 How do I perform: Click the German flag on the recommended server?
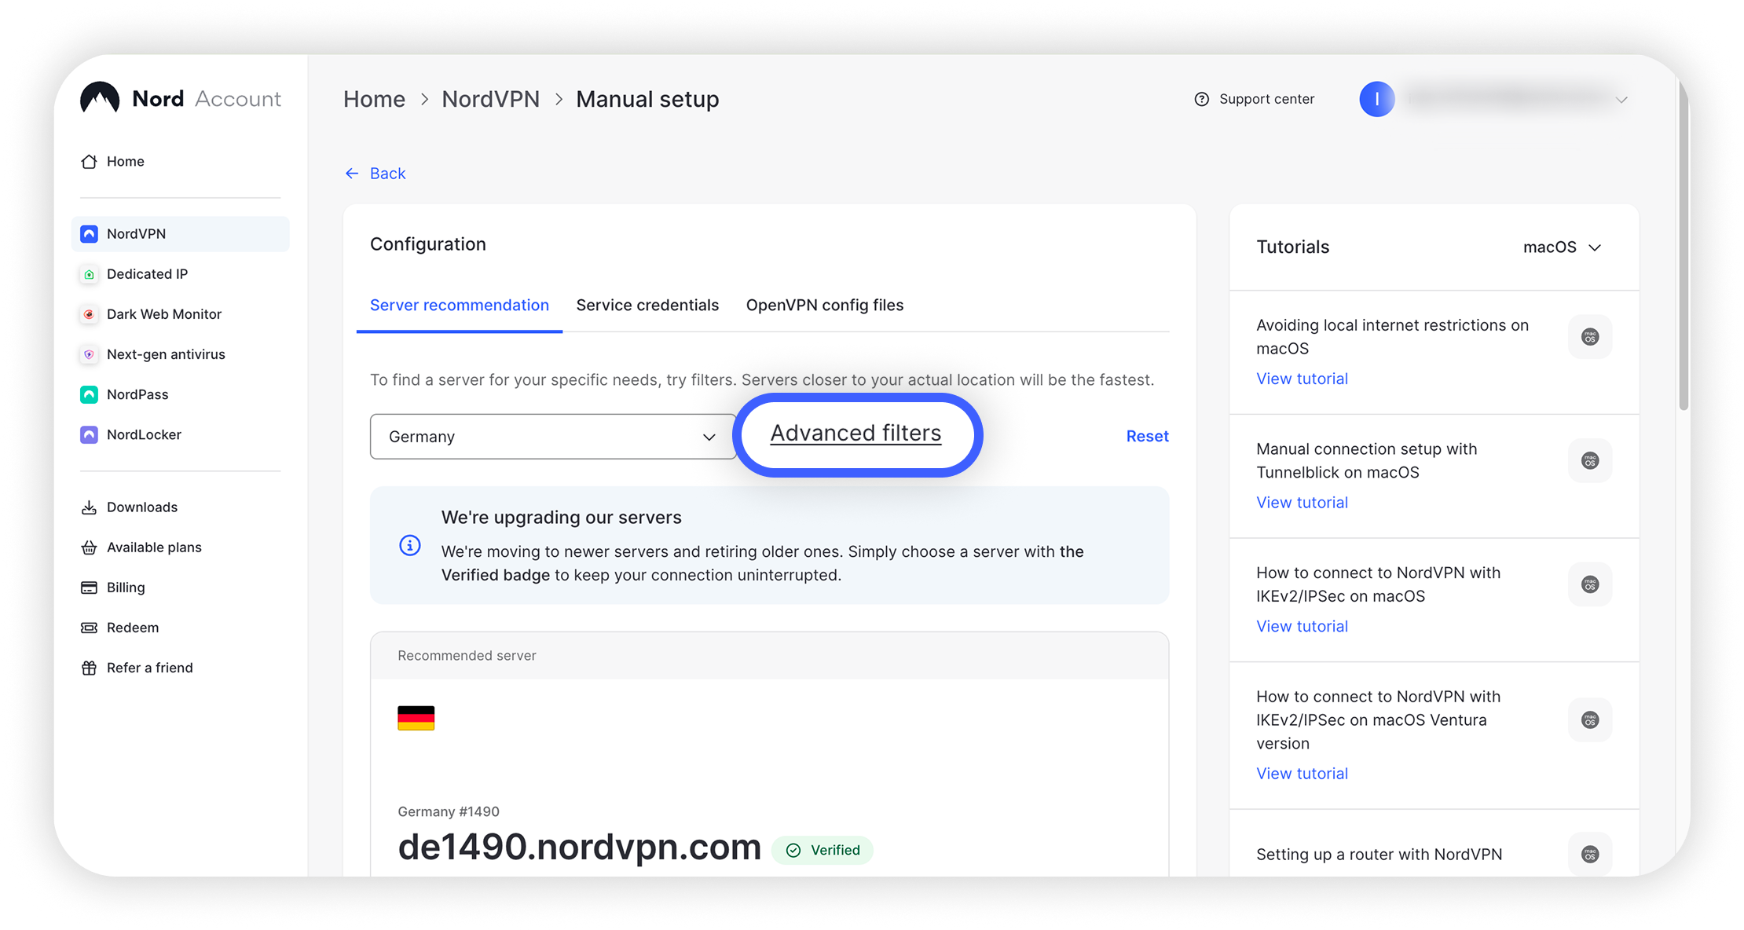[x=416, y=718]
